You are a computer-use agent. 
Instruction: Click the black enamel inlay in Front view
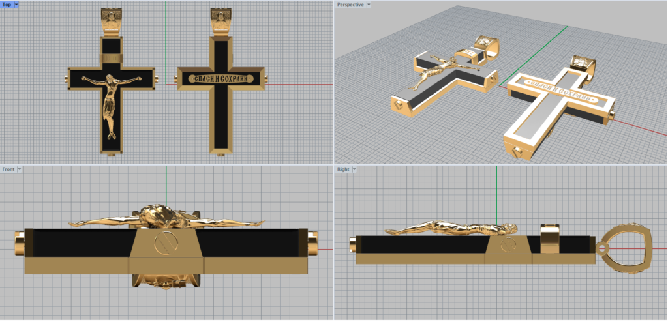(x=78, y=243)
